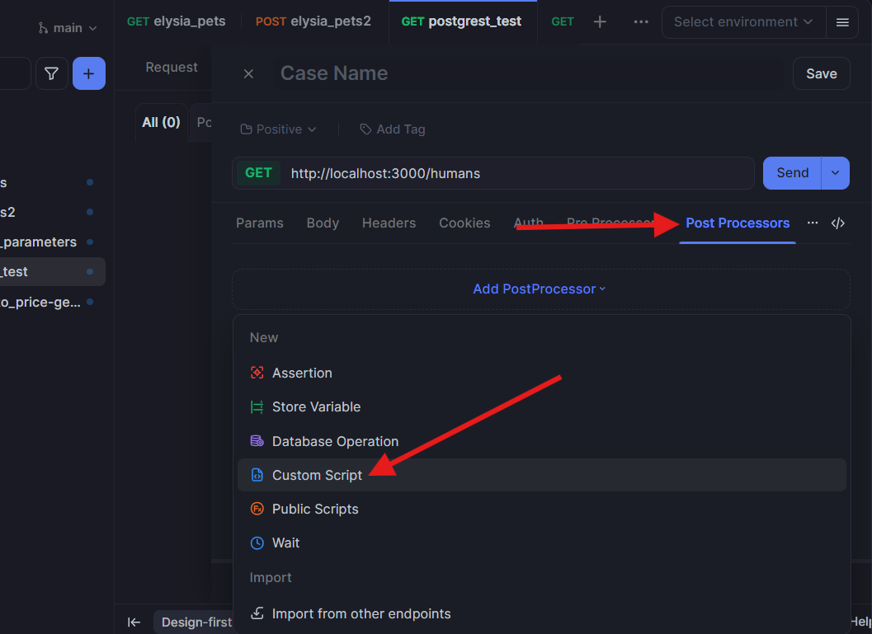The height and width of the screenshot is (634, 872).
Task: Open the Select environment dropdown
Action: 742,22
